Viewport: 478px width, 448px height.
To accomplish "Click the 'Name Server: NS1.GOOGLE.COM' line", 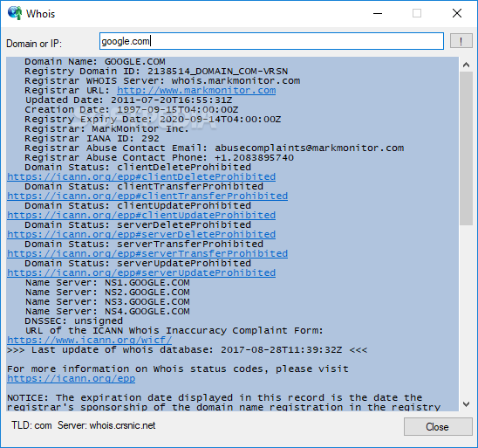I will tap(107, 283).
